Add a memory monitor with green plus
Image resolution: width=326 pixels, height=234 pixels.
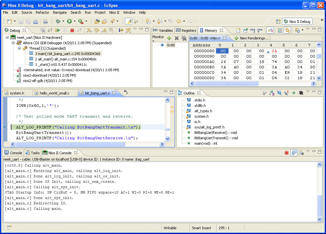click(x=169, y=38)
